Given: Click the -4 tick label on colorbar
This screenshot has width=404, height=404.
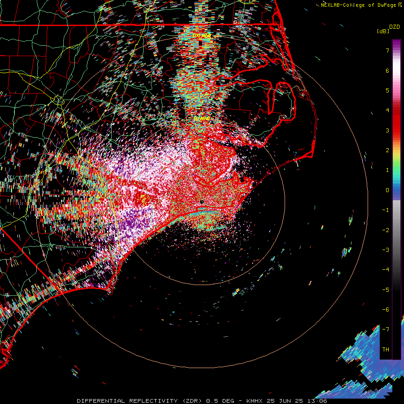Looking at the screenshot, I should [386, 269].
